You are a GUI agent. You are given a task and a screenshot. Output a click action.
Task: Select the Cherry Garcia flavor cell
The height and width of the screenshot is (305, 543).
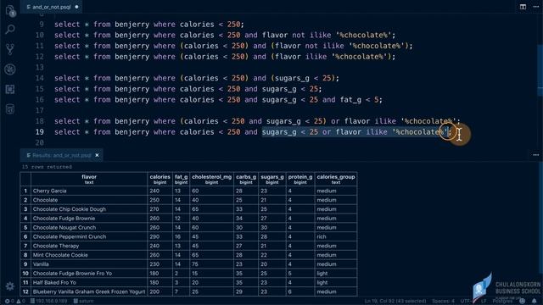coord(89,191)
